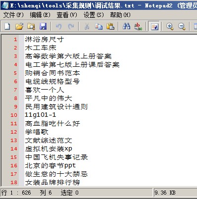This screenshot has width=197, height=199.
Task: Click the line text 做生意的十大禁忌
Action: pos(56,174)
